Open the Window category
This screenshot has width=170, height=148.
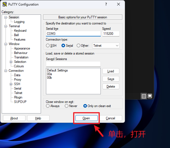pyautogui.click(x=14, y=44)
